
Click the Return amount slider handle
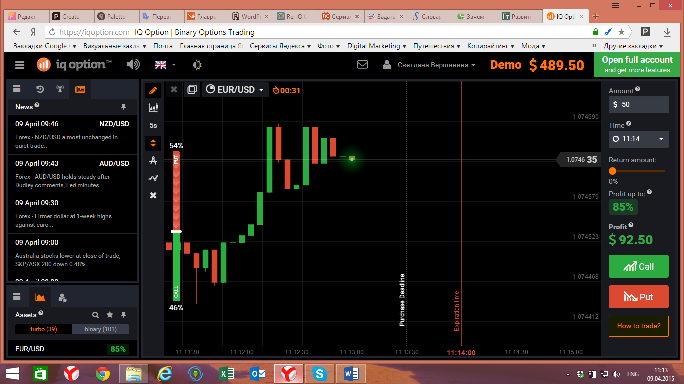[612, 171]
